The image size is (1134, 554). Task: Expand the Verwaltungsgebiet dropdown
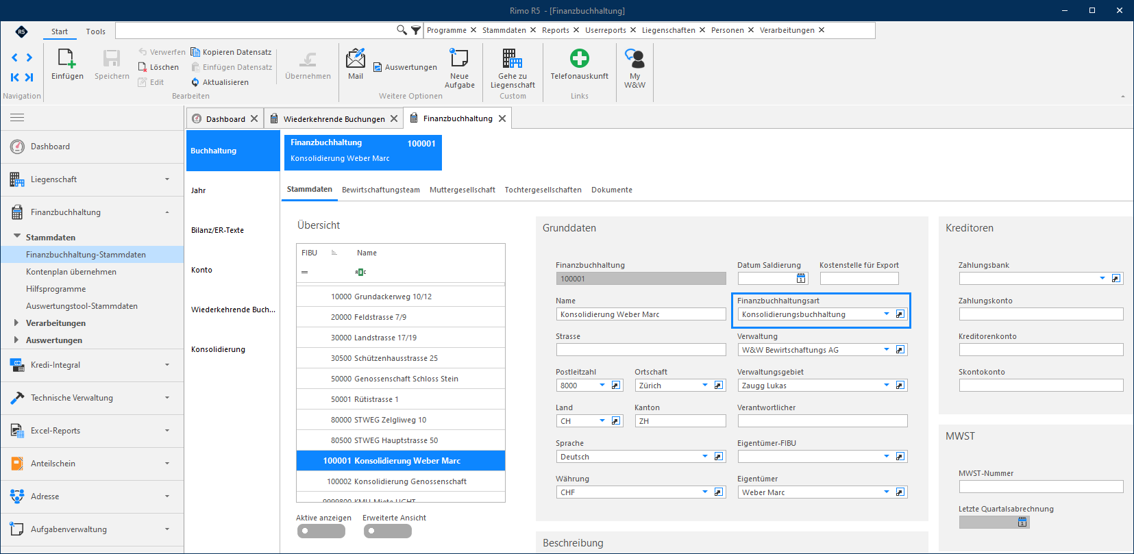[x=887, y=386]
